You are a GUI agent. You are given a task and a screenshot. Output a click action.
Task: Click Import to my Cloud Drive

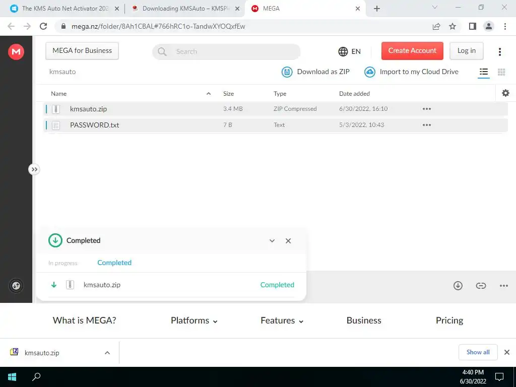click(411, 72)
